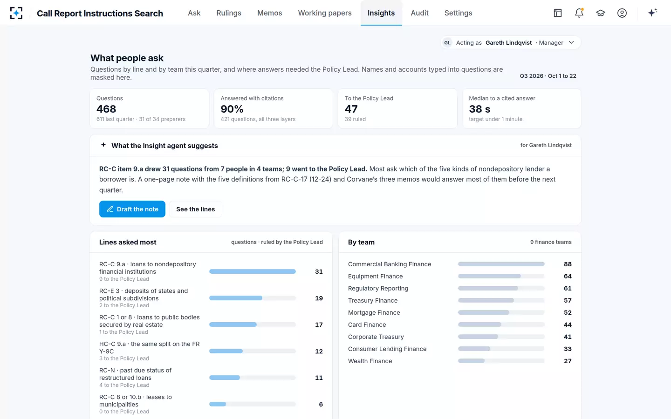Viewport: 671px width, 419px height.
Task: Open the Settings tab
Action: point(459,13)
